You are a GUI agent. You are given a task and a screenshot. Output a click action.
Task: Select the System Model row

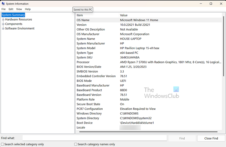pos(149,48)
